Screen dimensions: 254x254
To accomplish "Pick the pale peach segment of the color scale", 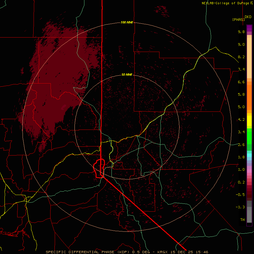I will point(249,58).
